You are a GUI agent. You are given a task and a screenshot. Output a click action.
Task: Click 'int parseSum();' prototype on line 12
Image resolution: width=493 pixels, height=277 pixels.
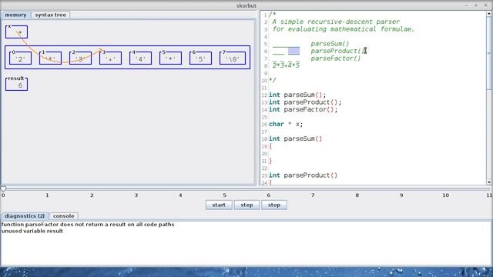(297, 95)
